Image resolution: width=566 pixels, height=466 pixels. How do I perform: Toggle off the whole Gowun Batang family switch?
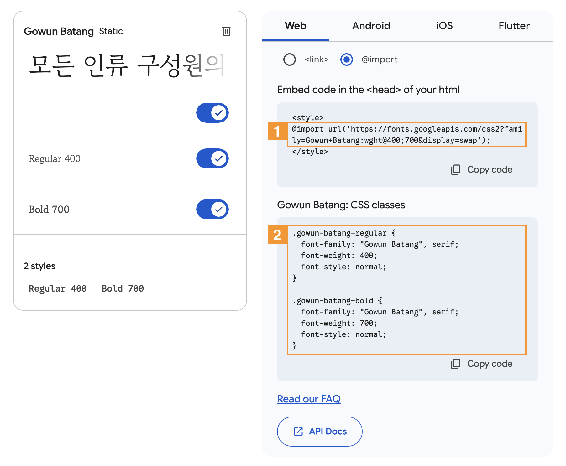(x=212, y=113)
